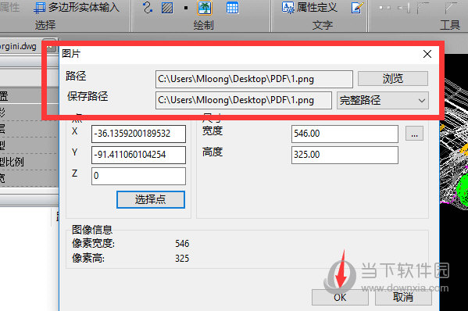This screenshot has height=311, width=468.
Task: Choose the spline curve drawing icon
Action: (x=148, y=8)
